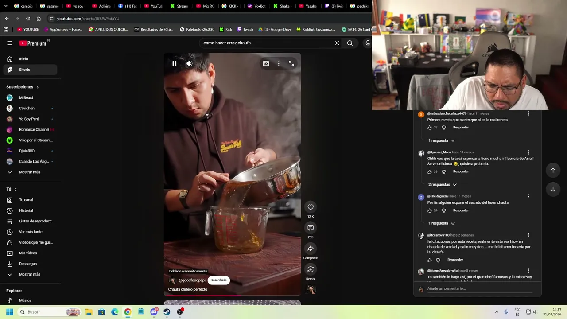The height and width of the screenshot is (319, 567).
Task: Expand subscriptions with Mostrar más
Action: (x=30, y=172)
